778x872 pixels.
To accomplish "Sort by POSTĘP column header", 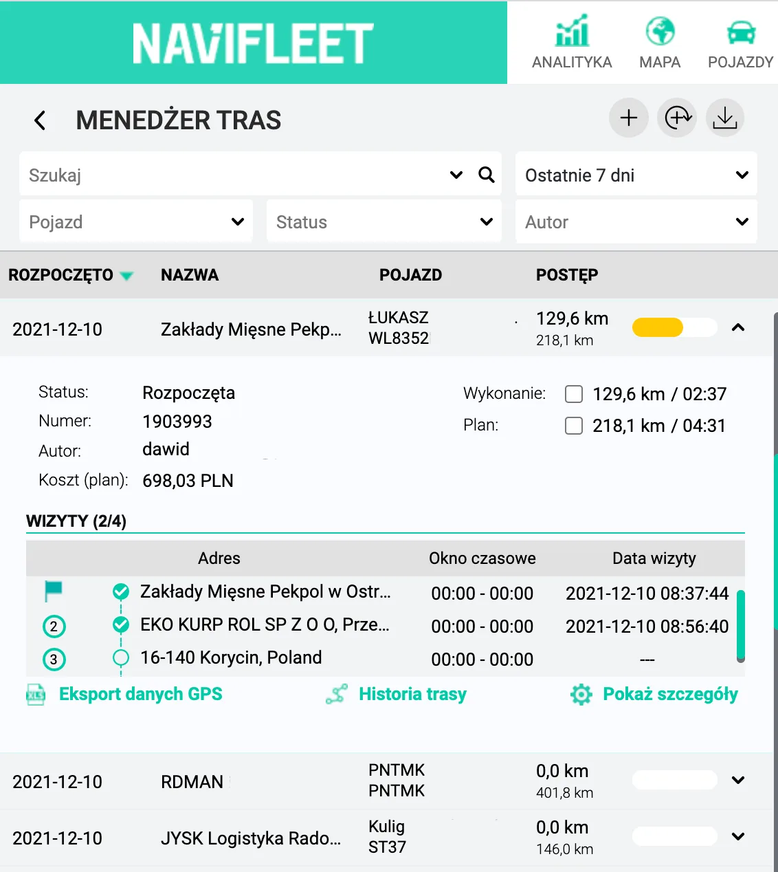I will point(567,275).
